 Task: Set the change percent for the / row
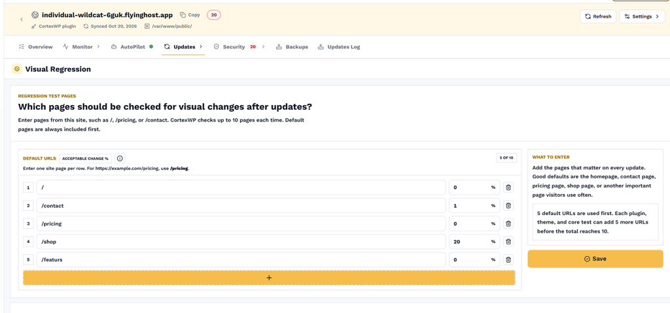[x=474, y=188]
